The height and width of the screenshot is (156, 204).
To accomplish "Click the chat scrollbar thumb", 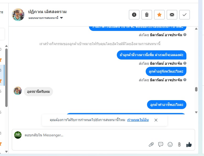I will point(196,89).
